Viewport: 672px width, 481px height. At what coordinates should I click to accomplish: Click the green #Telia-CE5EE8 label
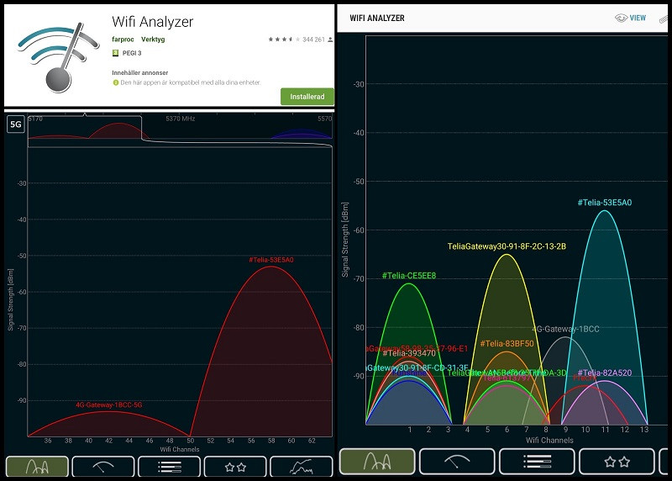click(x=409, y=276)
